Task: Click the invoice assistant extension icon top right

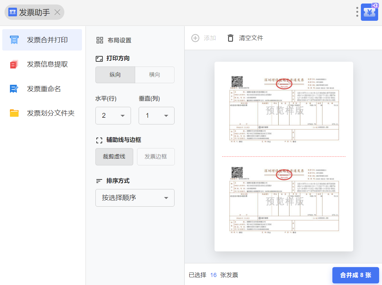Action: click(370, 12)
